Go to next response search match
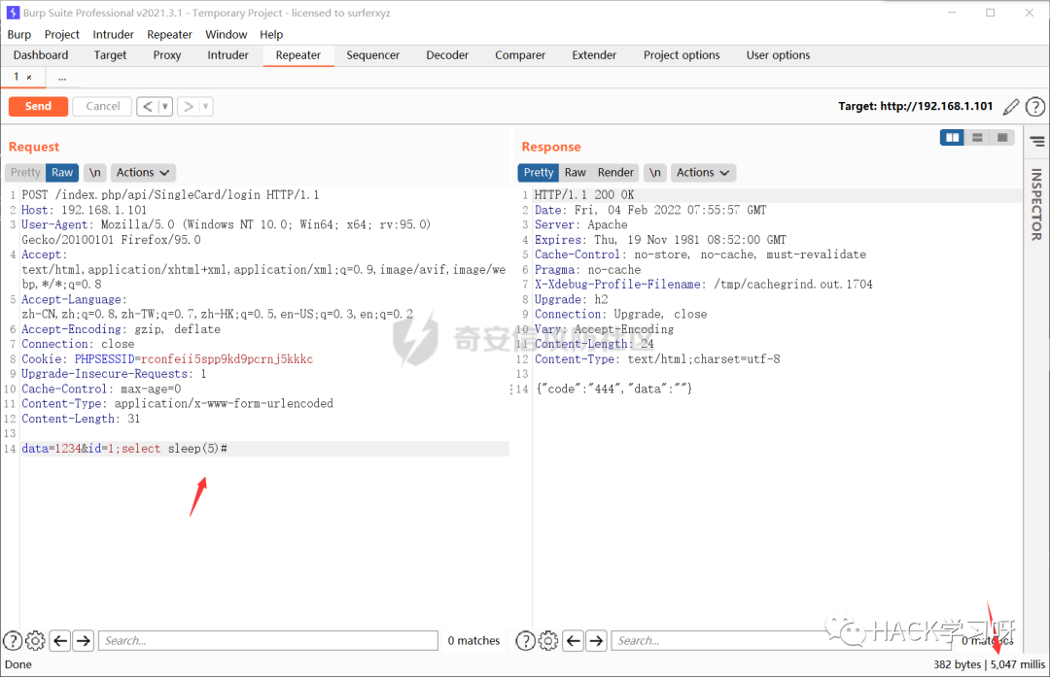 tap(597, 641)
